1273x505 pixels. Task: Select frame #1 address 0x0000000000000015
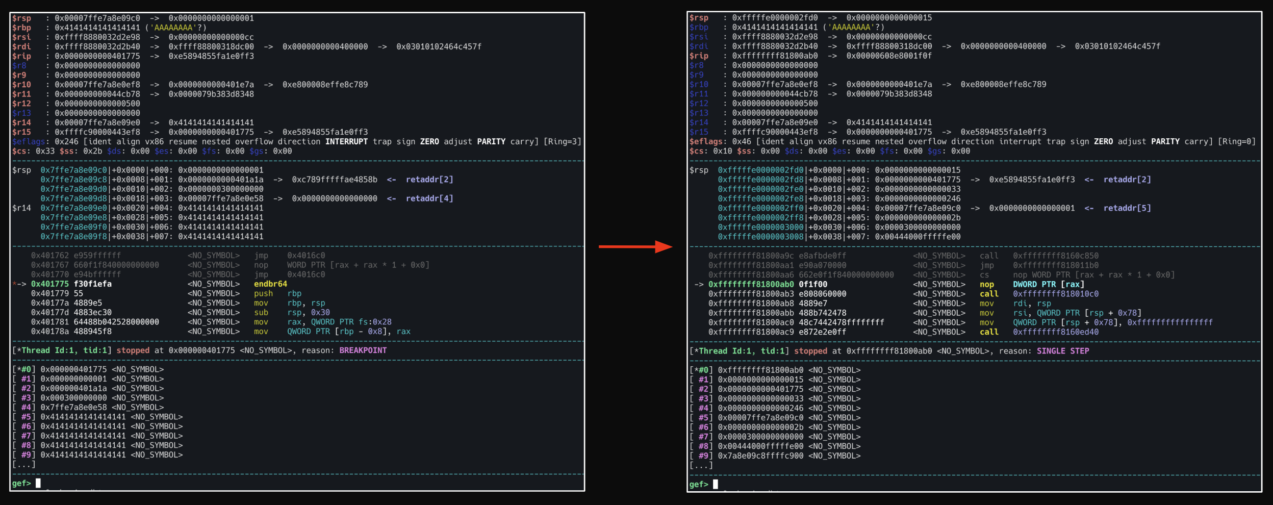(x=760, y=380)
